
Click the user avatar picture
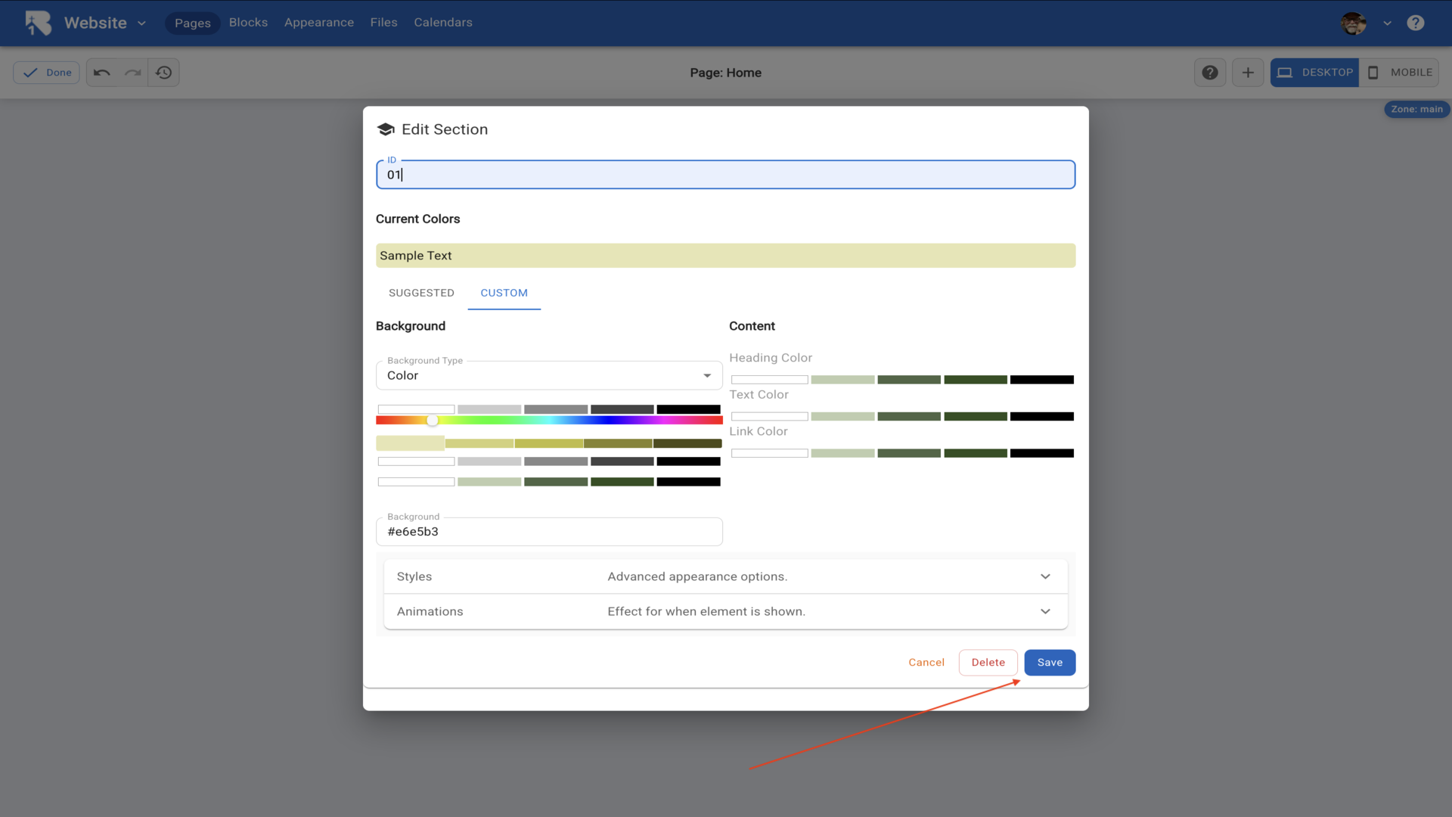click(x=1354, y=23)
